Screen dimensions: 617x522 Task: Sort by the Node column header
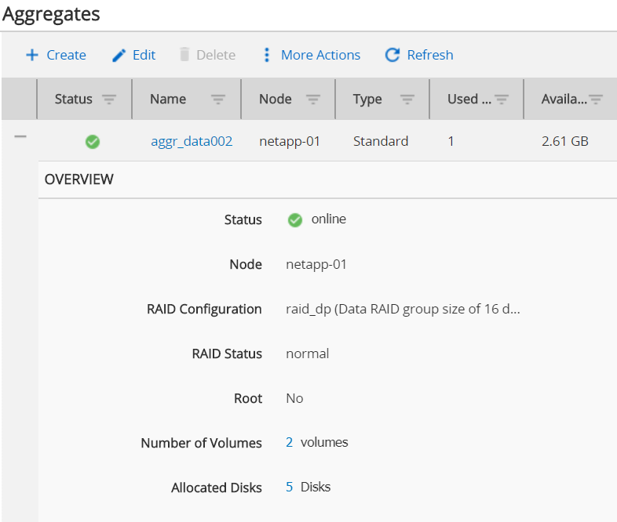tap(275, 100)
